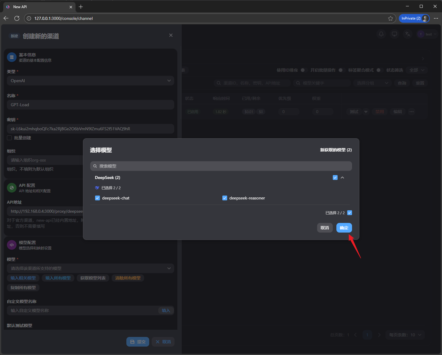
Task: Click the browser refresh icon
Action: point(17,18)
